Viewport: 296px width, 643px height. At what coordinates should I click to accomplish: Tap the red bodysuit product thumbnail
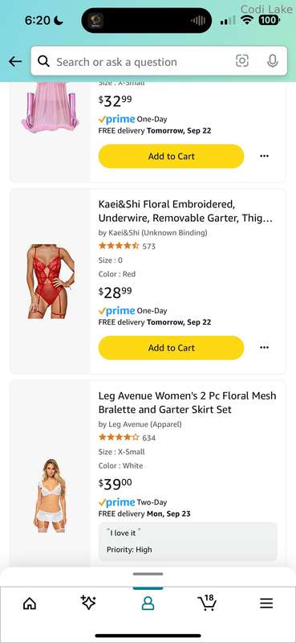pos(51,281)
